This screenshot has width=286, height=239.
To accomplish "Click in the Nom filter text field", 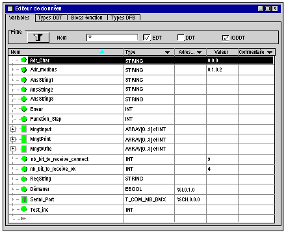I will (x=112, y=37).
